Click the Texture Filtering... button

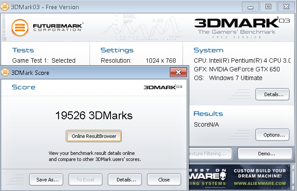coord(211,154)
